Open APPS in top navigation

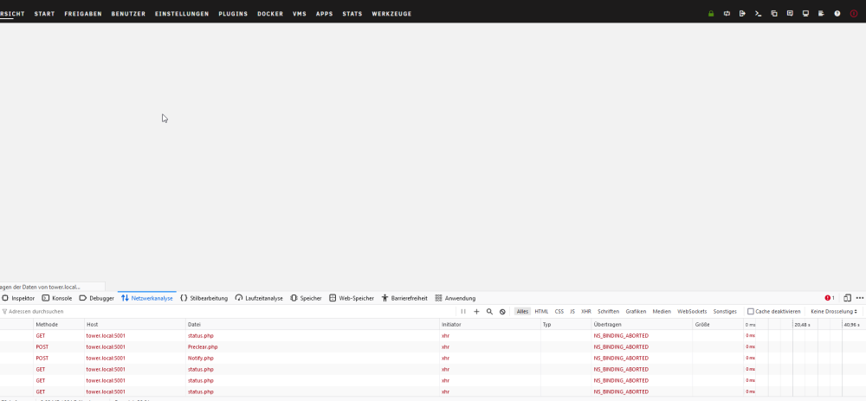coord(324,14)
